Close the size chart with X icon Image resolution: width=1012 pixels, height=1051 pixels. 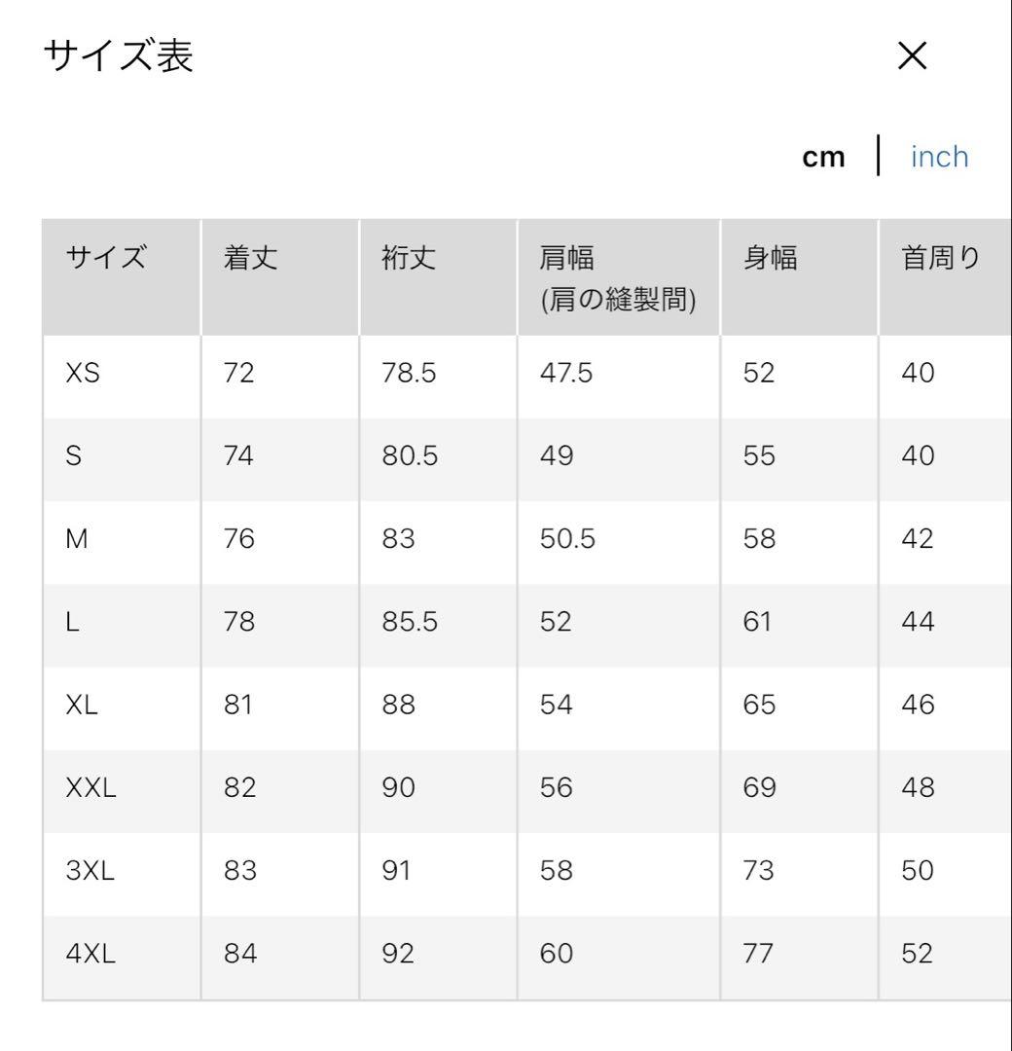pos(912,54)
